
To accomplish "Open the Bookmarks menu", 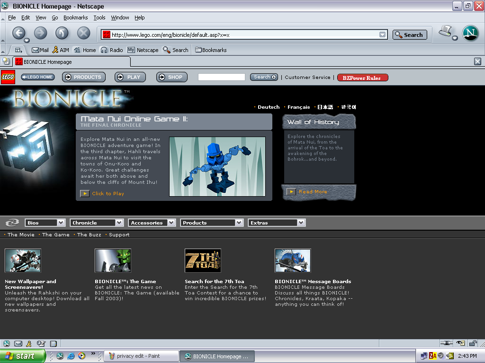I will 75,17.
